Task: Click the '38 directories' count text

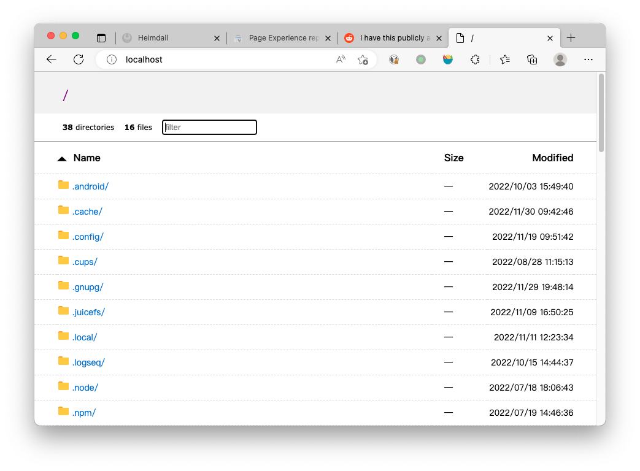Action: pyautogui.click(x=88, y=127)
